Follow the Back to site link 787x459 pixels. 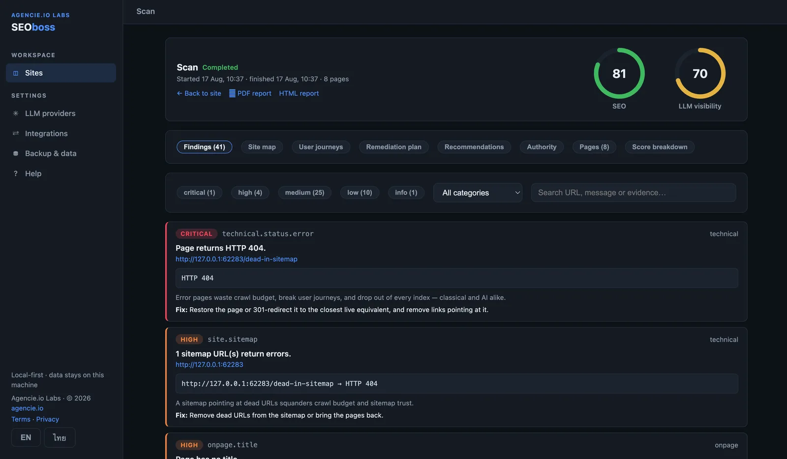pos(199,93)
